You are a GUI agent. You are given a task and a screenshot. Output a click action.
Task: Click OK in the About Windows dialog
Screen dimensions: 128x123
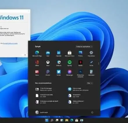25,55
